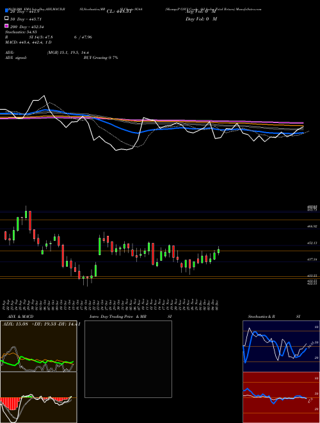Image resolution: width=320 pixels, height=423 pixels.
Task: Select the '50 Day - 445.71' legend text
Action: pos(26,19)
